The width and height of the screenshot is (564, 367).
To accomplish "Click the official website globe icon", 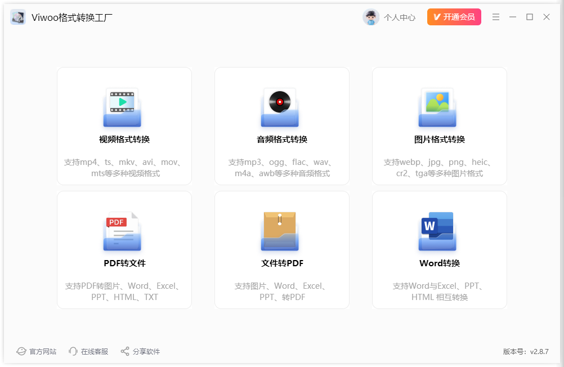I will click(x=21, y=351).
